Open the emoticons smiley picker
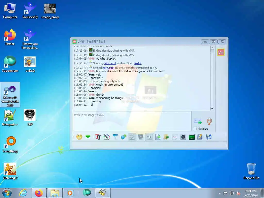Screen dimensions: 264x198 pyautogui.click(x=79, y=137)
